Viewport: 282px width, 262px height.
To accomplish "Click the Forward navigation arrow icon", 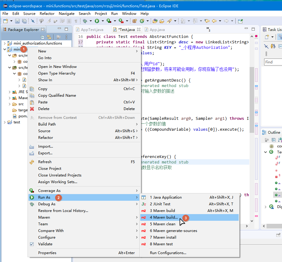I will tap(226, 21).
